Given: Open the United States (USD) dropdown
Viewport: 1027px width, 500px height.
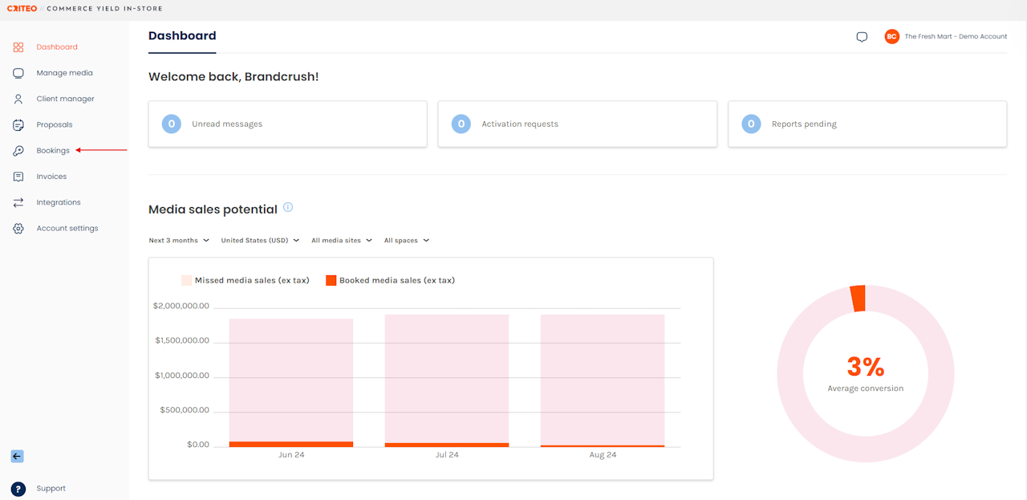Looking at the screenshot, I should [x=260, y=240].
